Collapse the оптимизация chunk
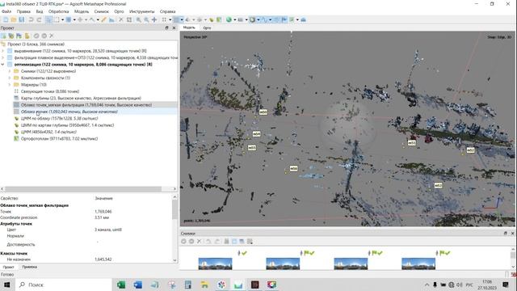 tap(3, 65)
